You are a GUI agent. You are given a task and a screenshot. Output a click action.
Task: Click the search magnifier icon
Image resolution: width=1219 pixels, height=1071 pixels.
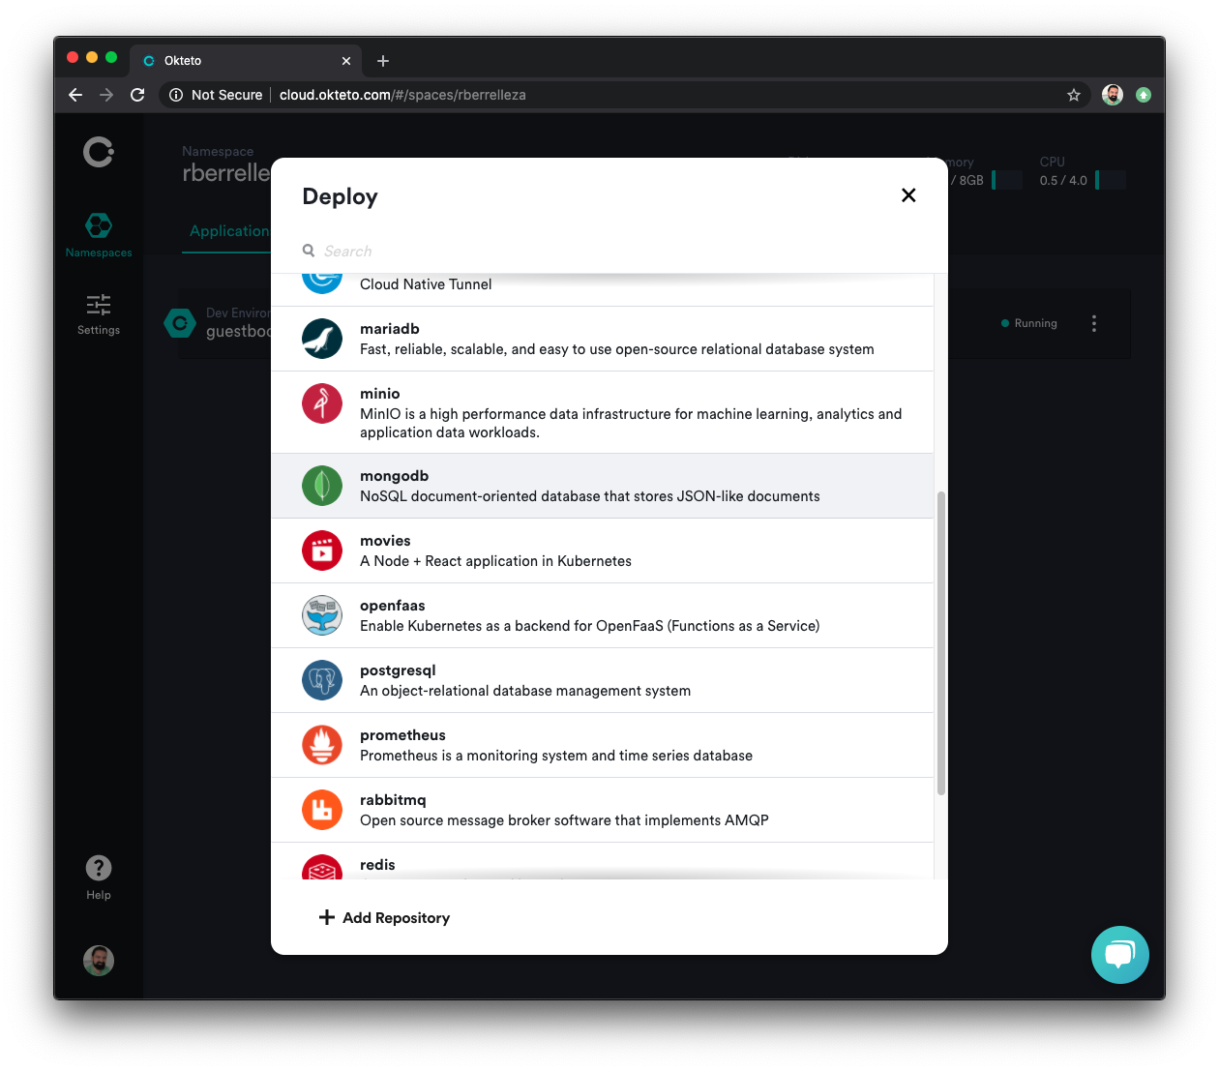coord(309,251)
